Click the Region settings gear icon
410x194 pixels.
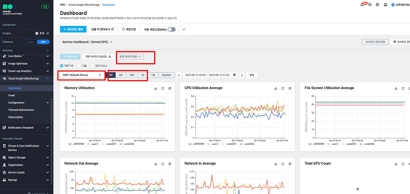click(x=48, y=33)
